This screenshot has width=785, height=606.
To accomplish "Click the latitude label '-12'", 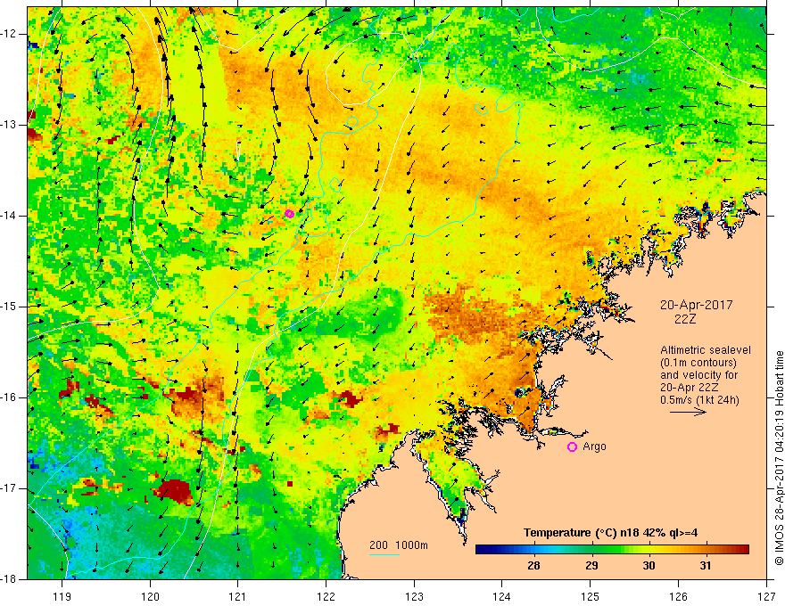I will (9, 34).
